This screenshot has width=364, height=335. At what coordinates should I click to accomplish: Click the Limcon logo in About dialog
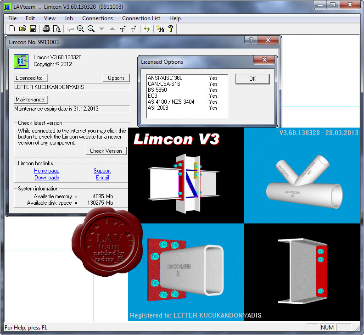pyautogui.click(x=21, y=61)
